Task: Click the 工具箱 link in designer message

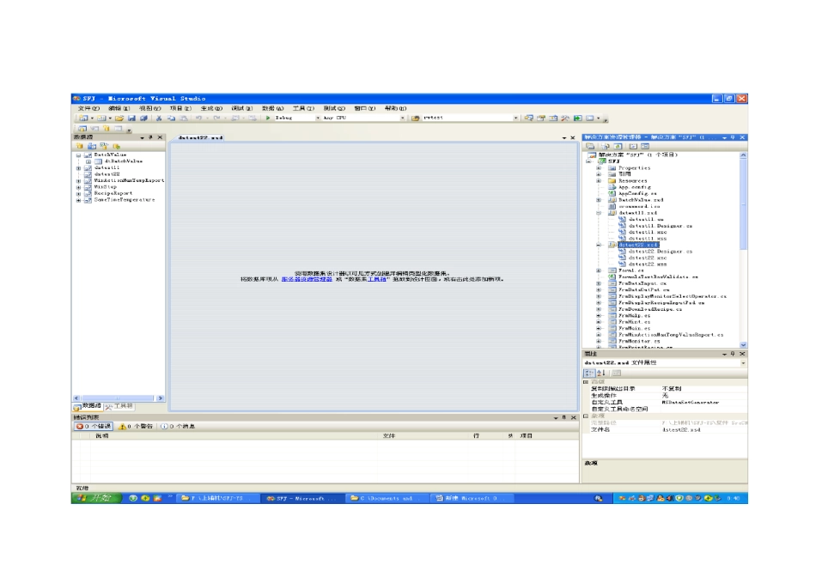Action: 377,279
